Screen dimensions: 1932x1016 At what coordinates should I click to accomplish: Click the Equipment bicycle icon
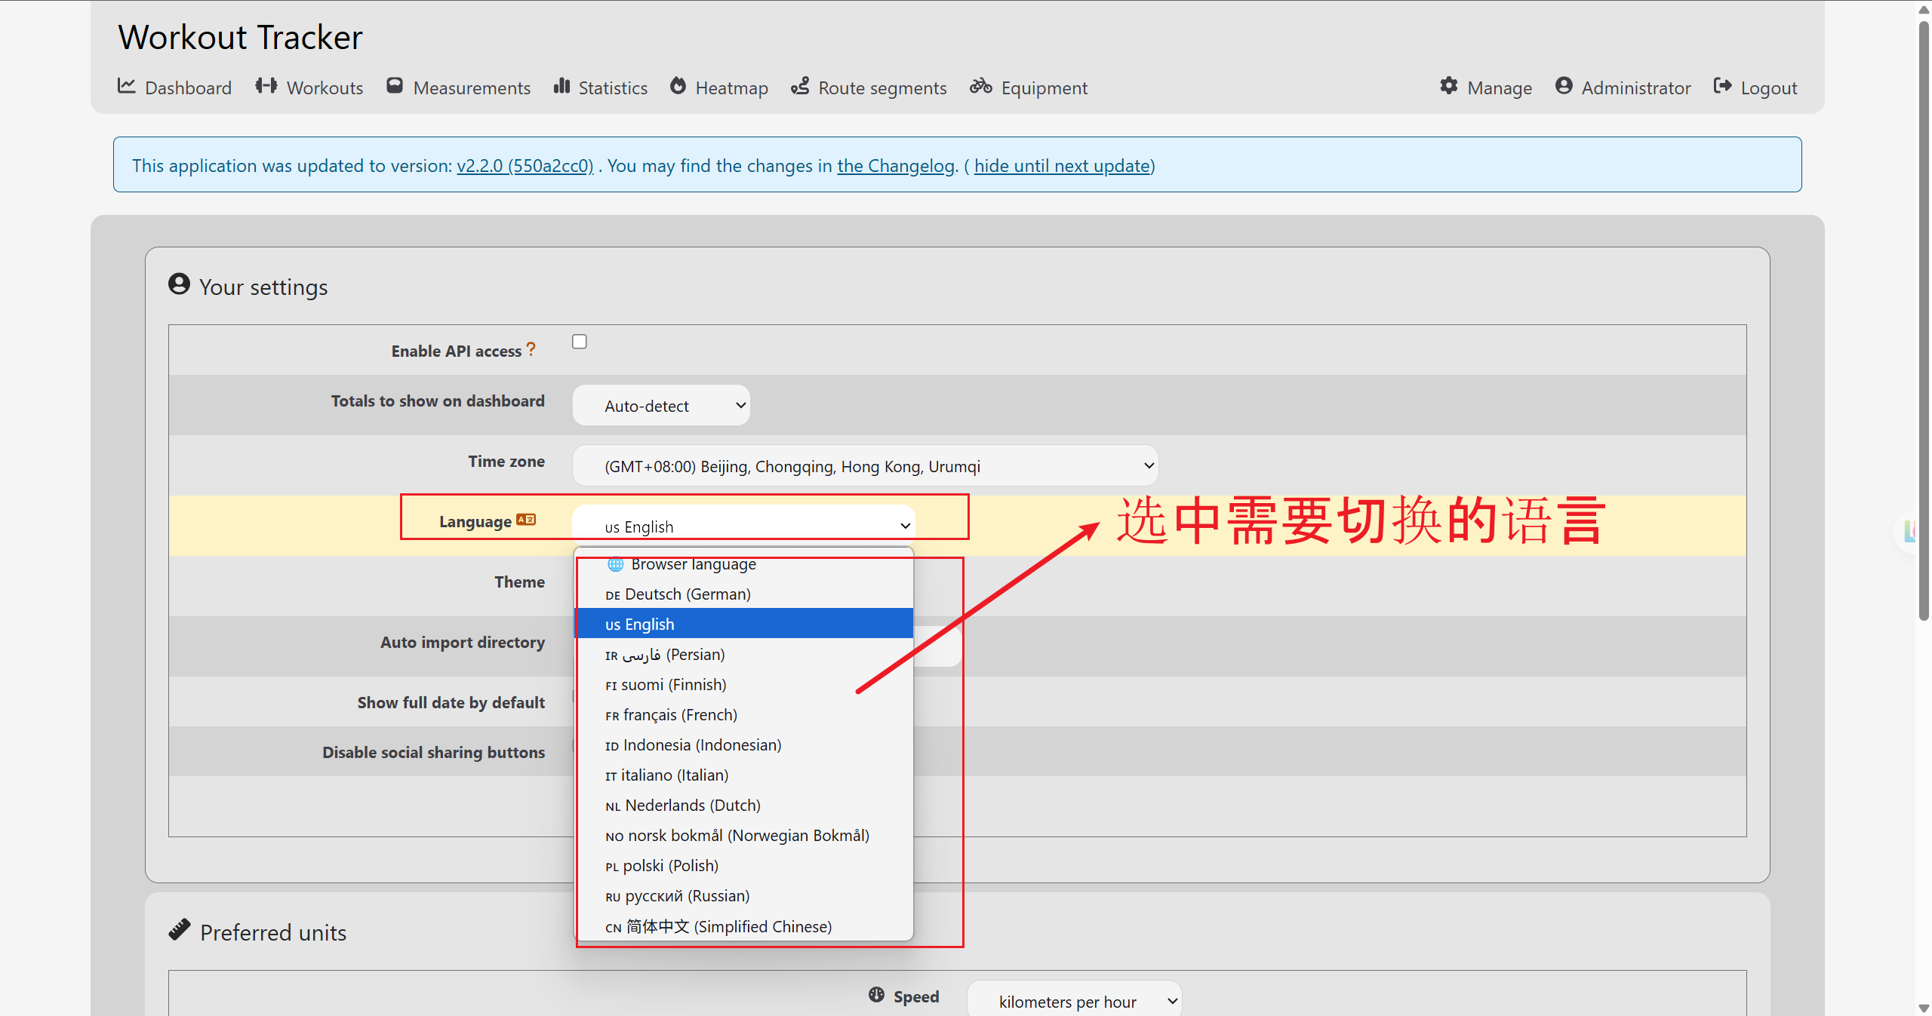(x=981, y=86)
